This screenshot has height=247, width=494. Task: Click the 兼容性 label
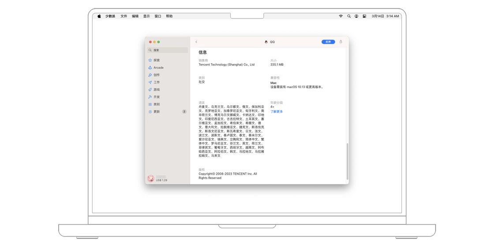275,78
